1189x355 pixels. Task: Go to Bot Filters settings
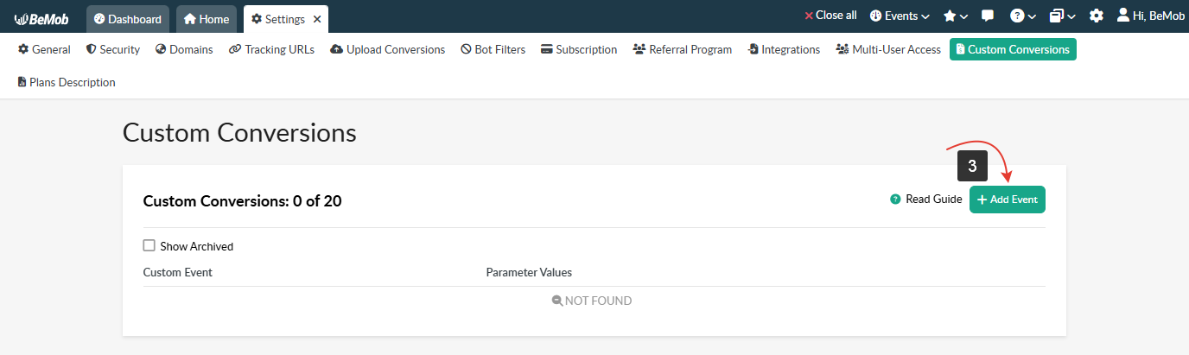tap(493, 49)
